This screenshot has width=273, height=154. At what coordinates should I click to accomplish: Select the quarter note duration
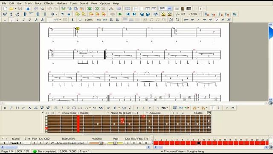[17, 20]
